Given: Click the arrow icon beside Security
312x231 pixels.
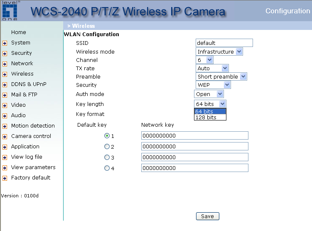Looking at the screenshot, I should pyautogui.click(x=5, y=54).
